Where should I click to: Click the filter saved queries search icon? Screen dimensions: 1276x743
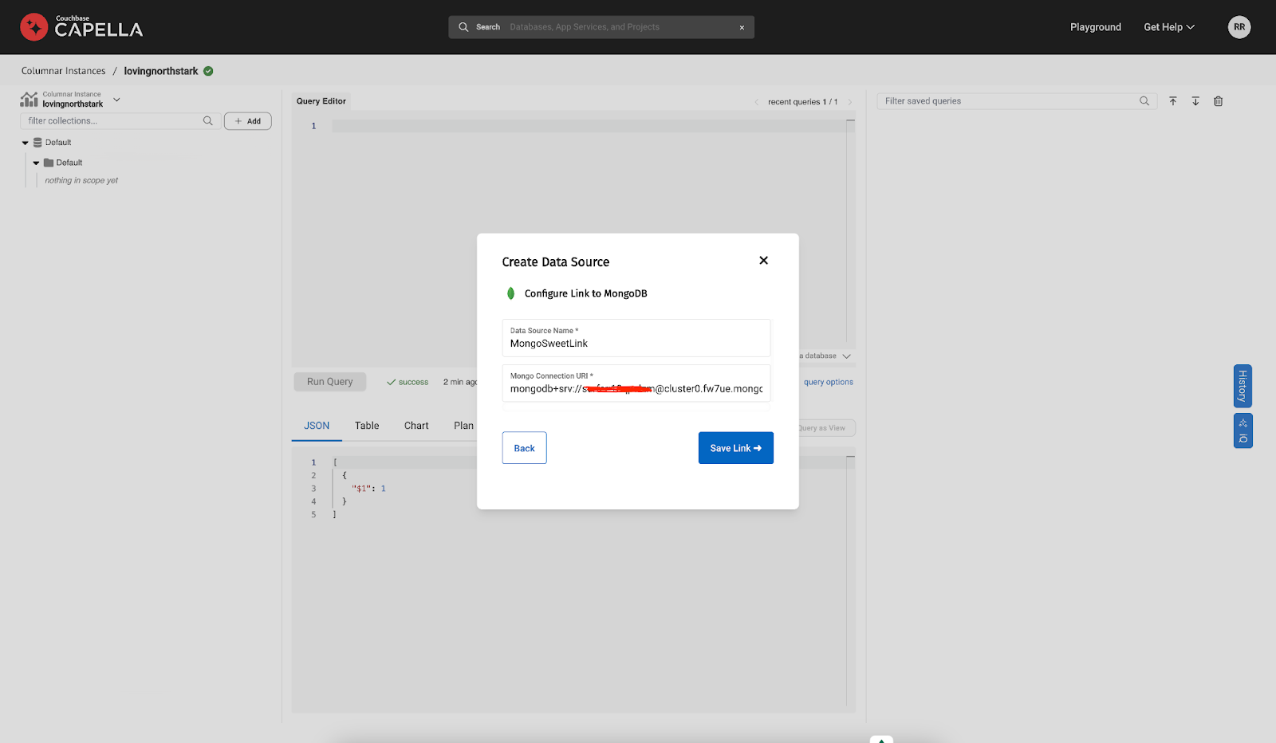1144,101
